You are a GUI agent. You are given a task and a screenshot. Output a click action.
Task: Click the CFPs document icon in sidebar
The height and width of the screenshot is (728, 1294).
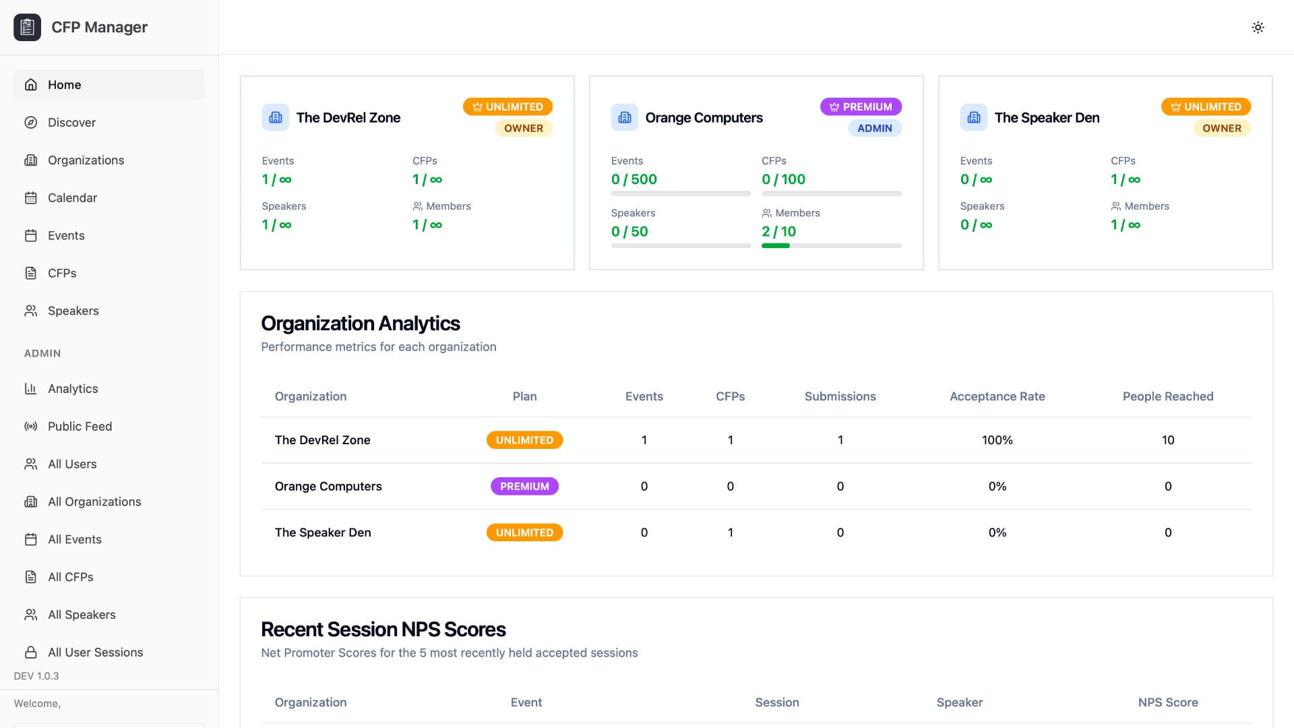coord(30,273)
